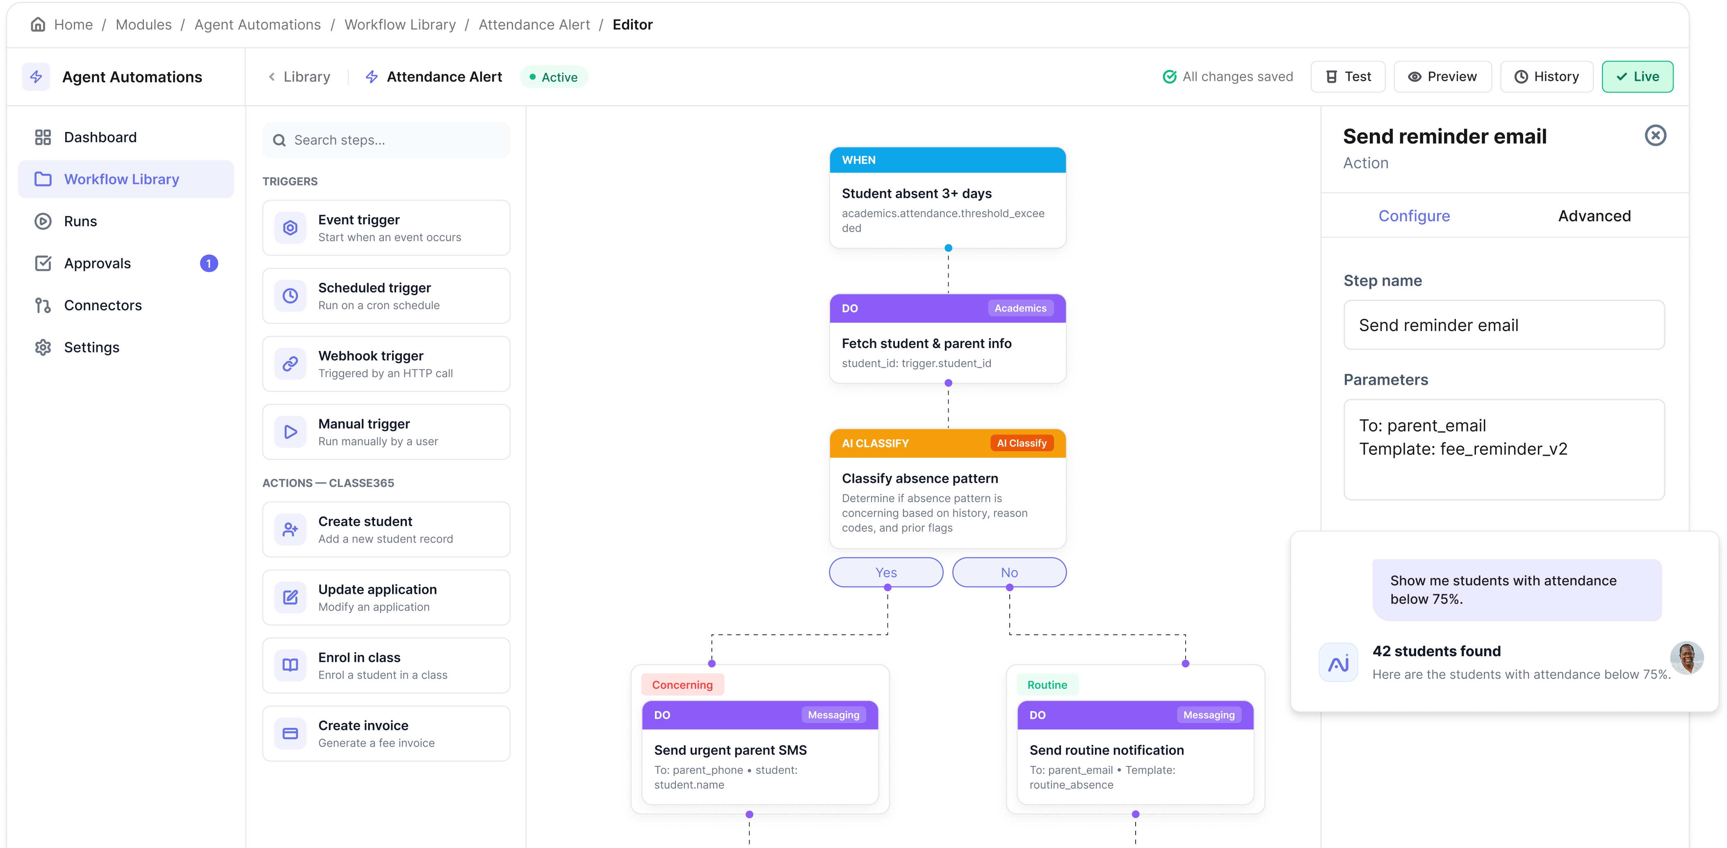This screenshot has width=1727, height=848.
Task: Click the AI assistant icon in chat
Action: click(x=1338, y=662)
